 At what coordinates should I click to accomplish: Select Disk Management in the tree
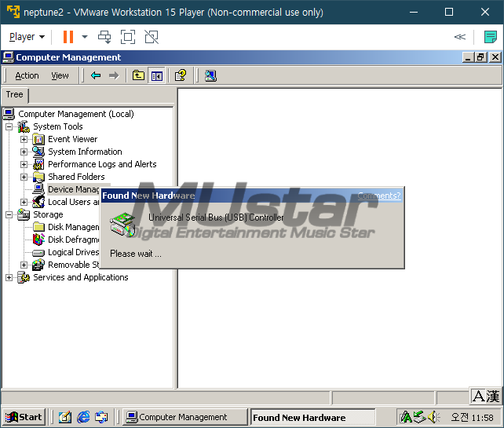tap(74, 227)
